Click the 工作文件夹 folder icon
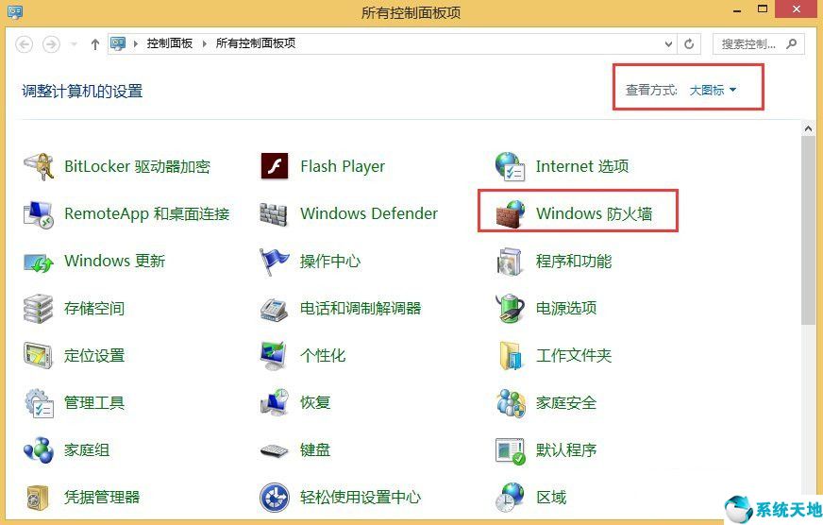Image resolution: width=823 pixels, height=525 pixels. pos(510,355)
